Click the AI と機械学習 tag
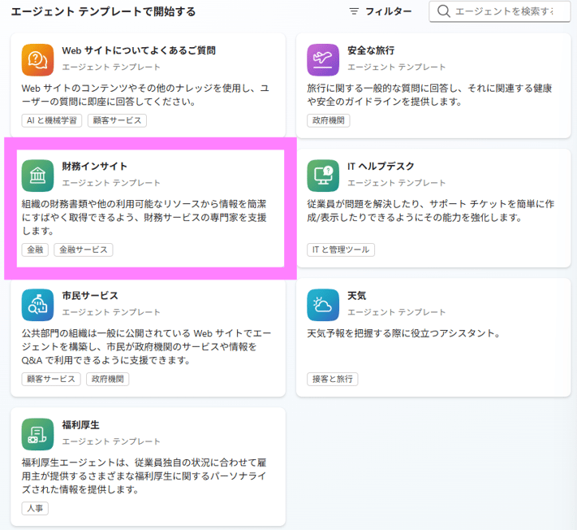Image resolution: width=577 pixels, height=530 pixels. coord(52,120)
